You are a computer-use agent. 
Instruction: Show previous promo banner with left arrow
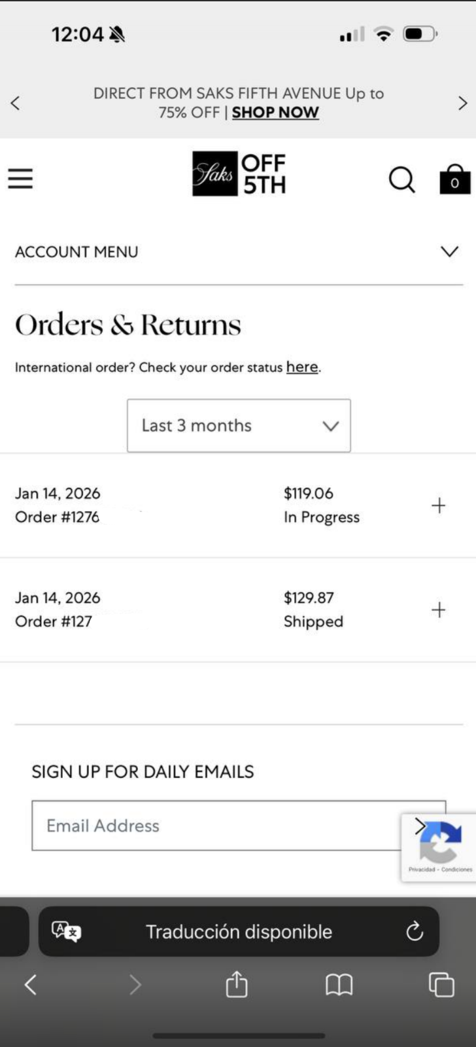(x=15, y=103)
